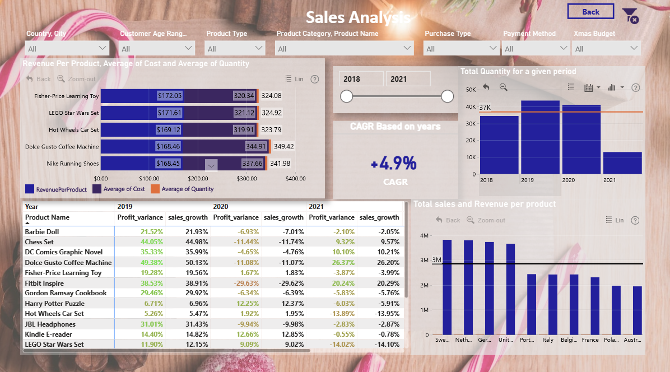Select the France bar in Total sales chart

click(595, 306)
